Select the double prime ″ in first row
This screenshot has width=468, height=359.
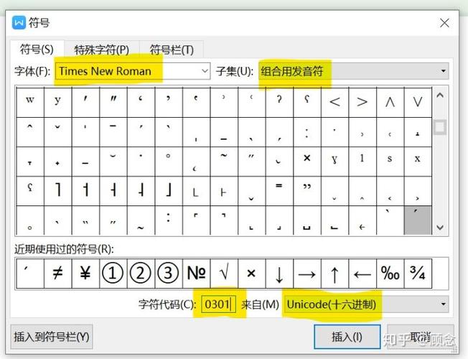pos(113,102)
